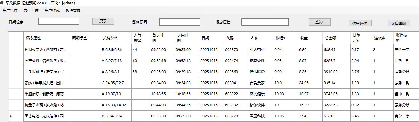Click the 周期标签 column header

[85, 38]
